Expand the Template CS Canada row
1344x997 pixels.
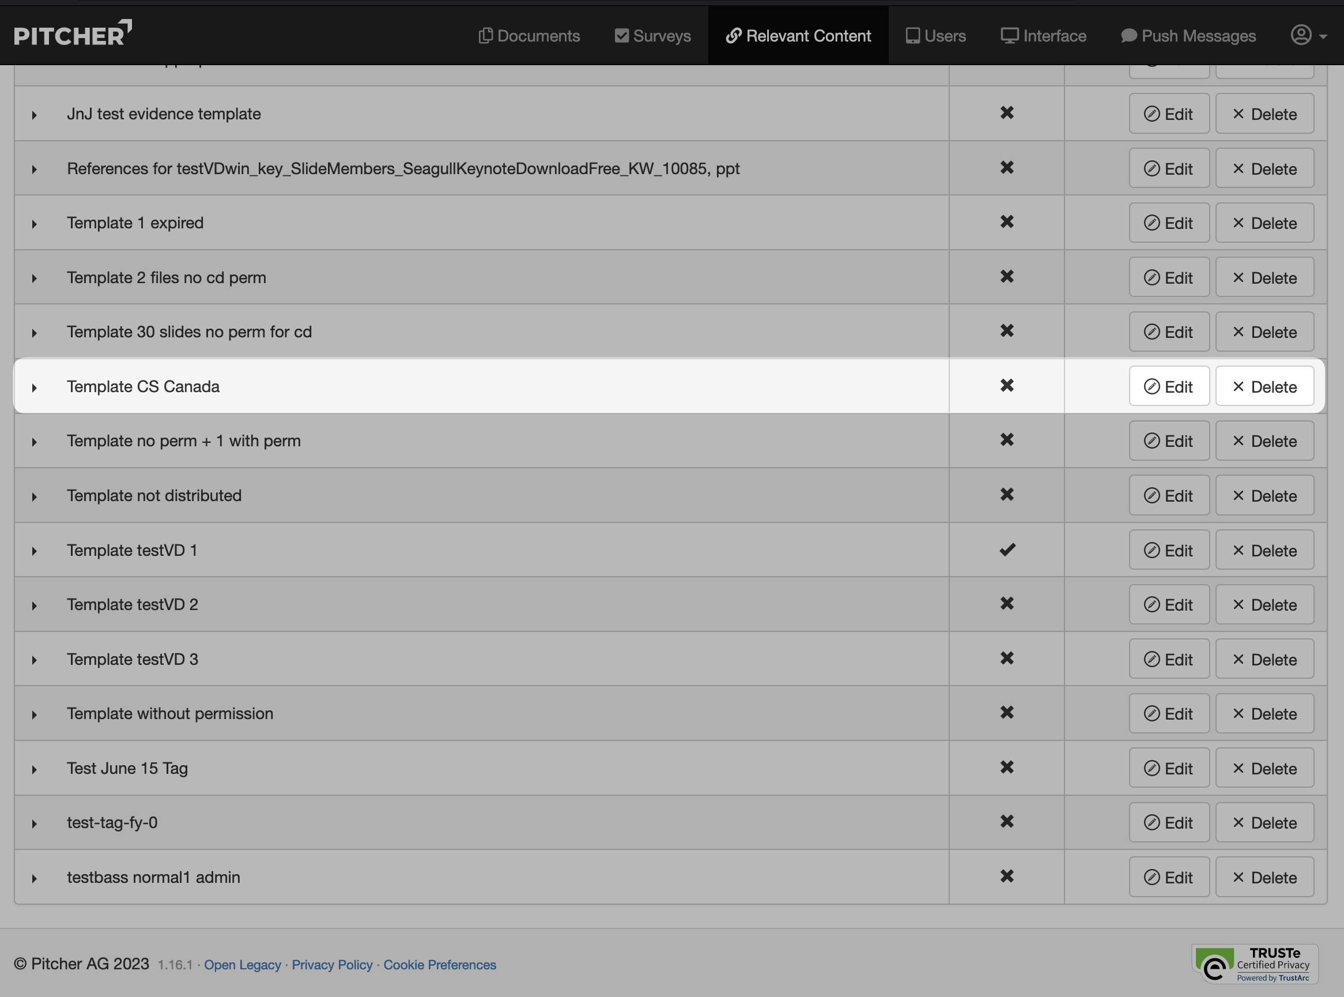pos(35,387)
